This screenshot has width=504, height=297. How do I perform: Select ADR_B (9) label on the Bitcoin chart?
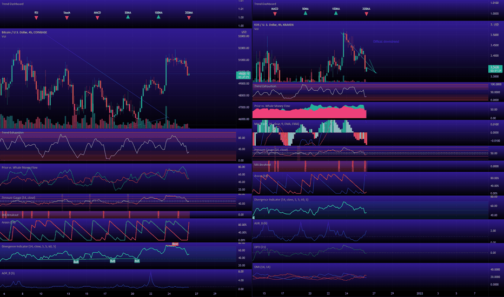pyautogui.click(x=8, y=273)
